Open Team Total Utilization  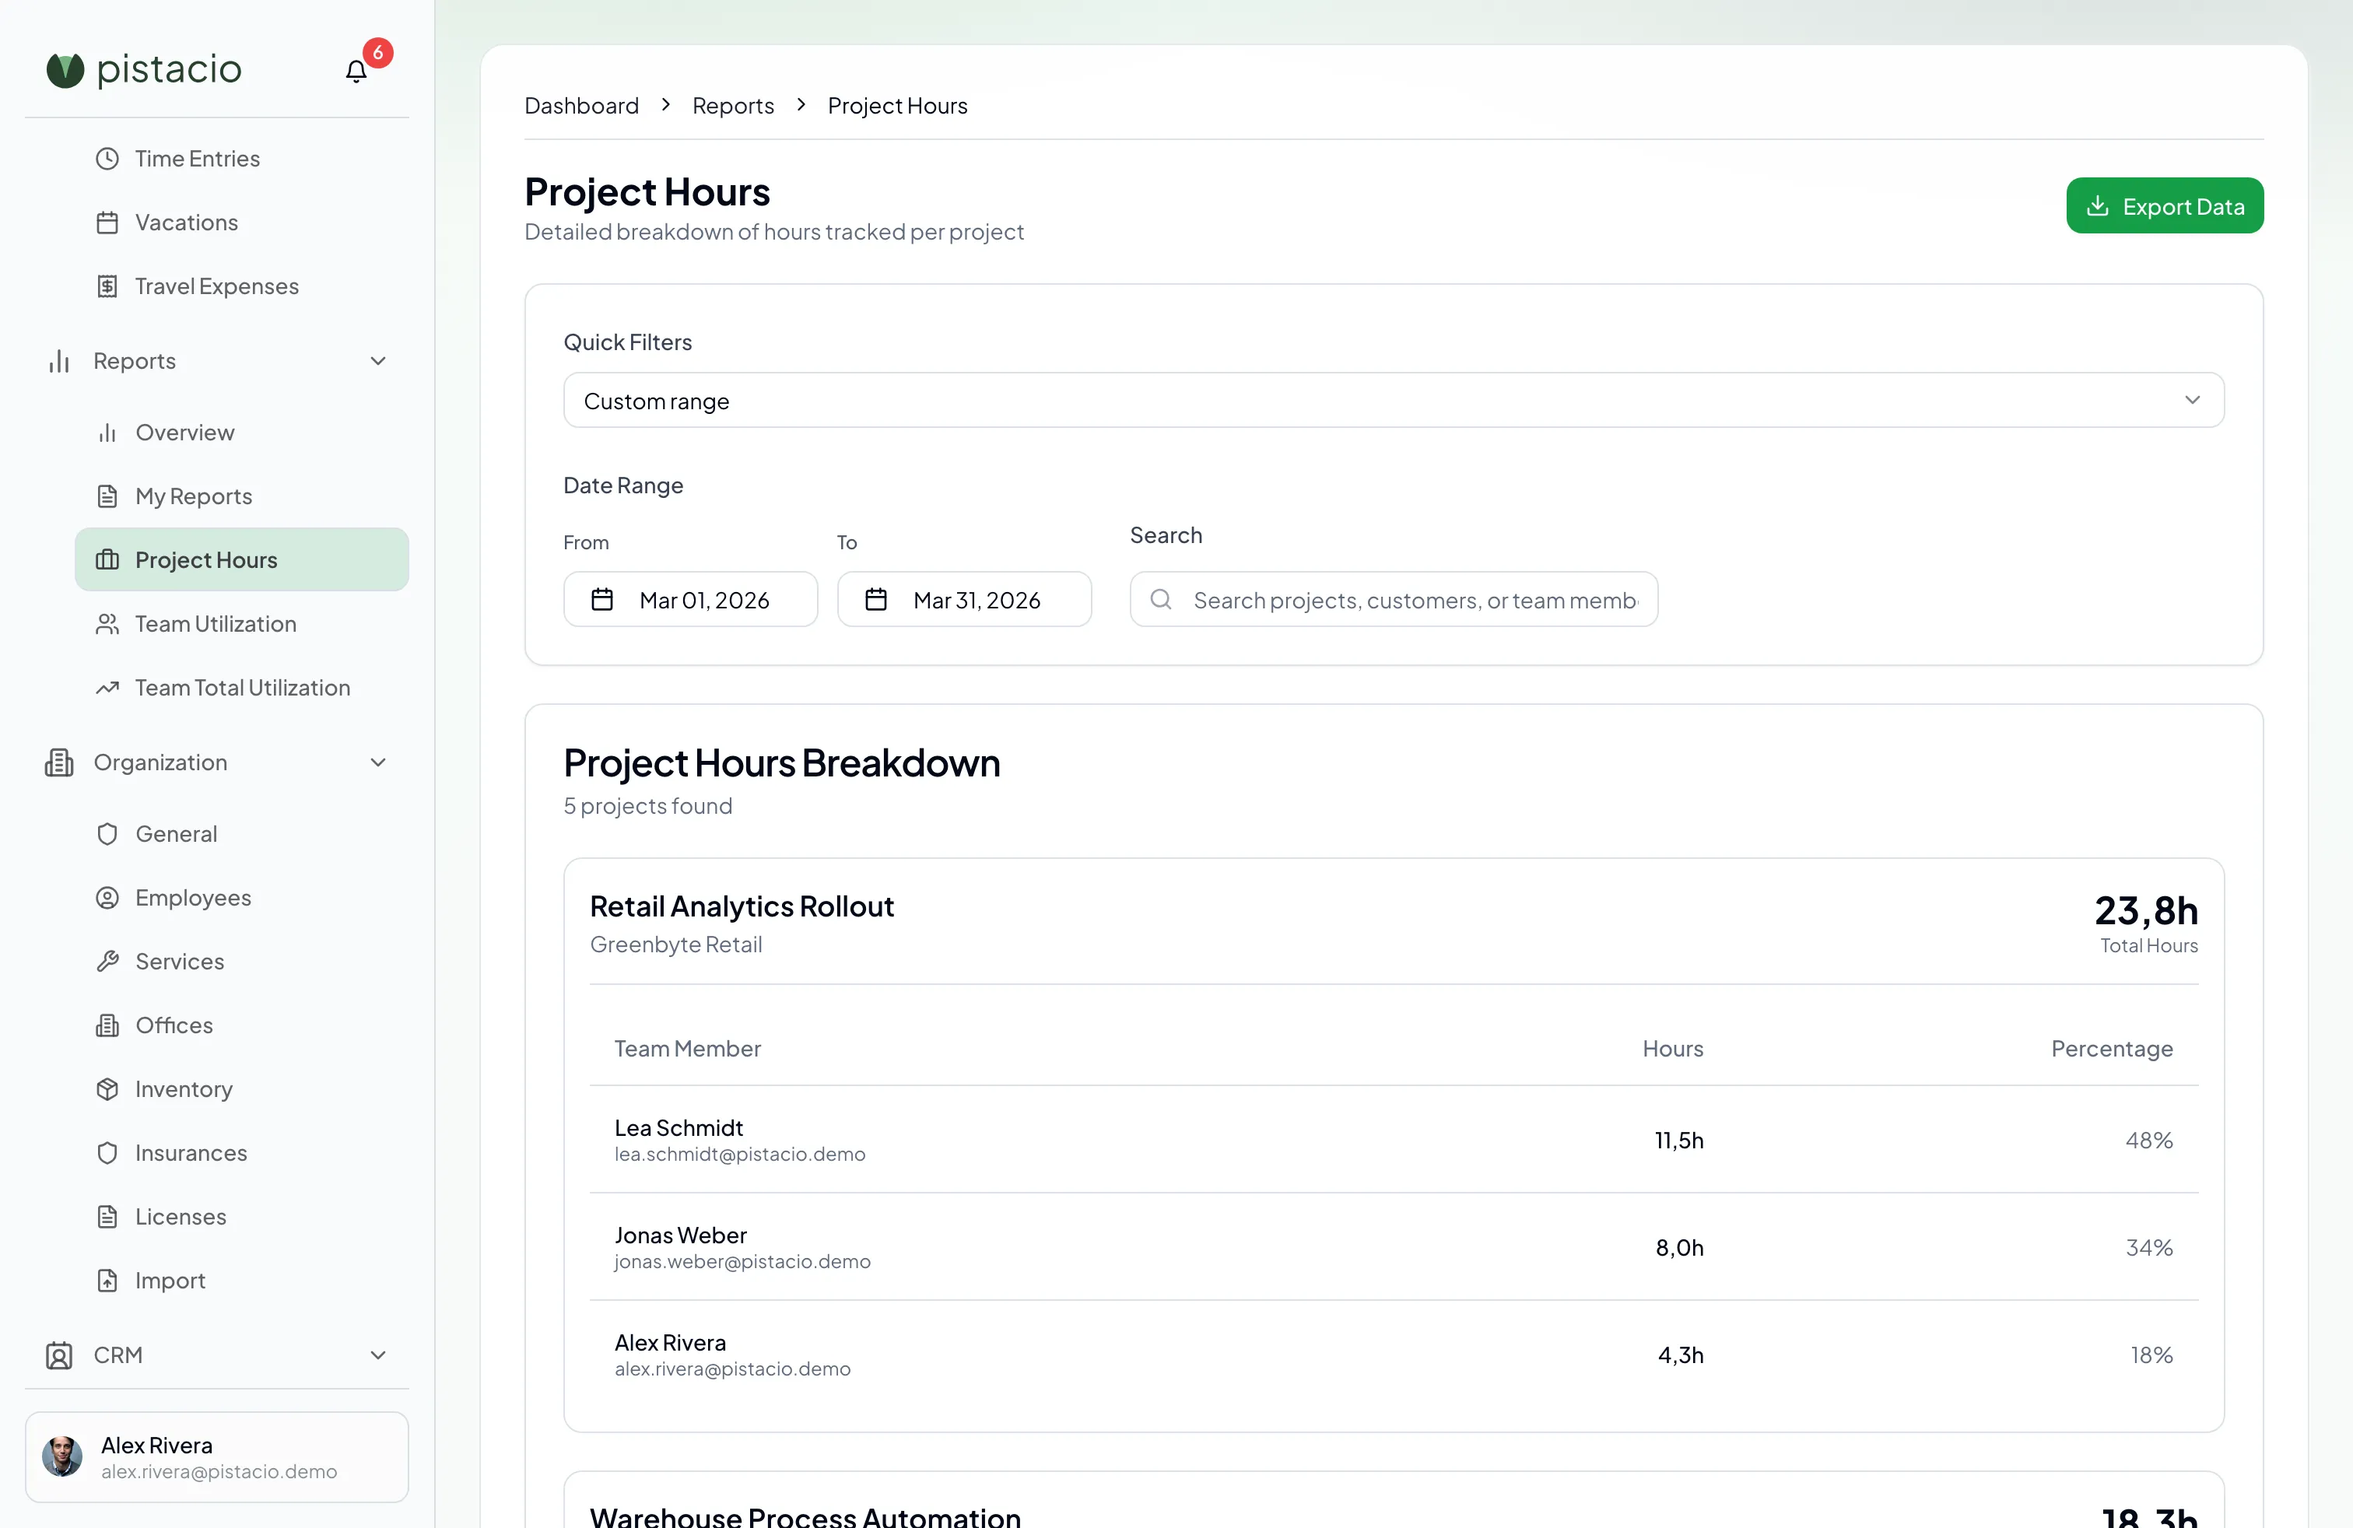[241, 688]
